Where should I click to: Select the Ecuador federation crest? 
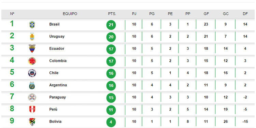(x=32, y=49)
